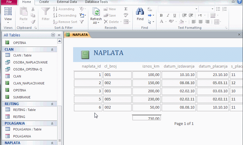Toggle Italic formatting
Viewport: 243px width, 145px height.
tap(168, 15)
